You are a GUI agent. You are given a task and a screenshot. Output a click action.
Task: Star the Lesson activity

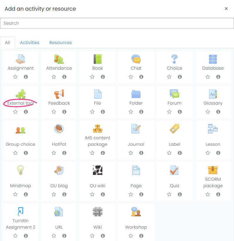[208, 153]
